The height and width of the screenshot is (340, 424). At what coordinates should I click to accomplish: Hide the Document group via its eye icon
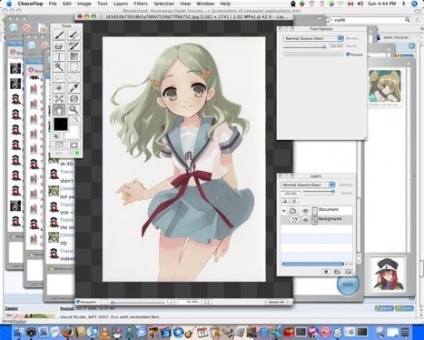pos(305,211)
